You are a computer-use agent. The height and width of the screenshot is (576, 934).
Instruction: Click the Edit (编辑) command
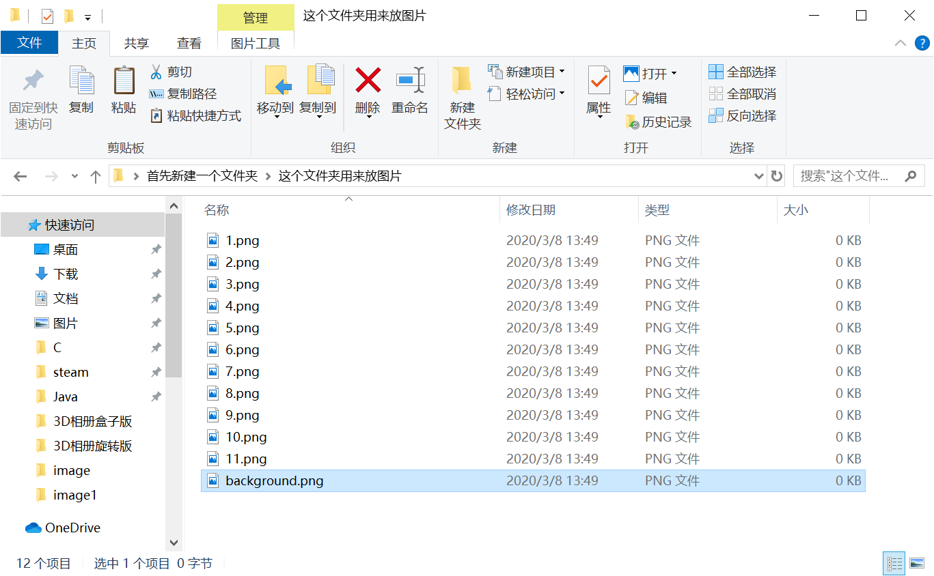646,98
